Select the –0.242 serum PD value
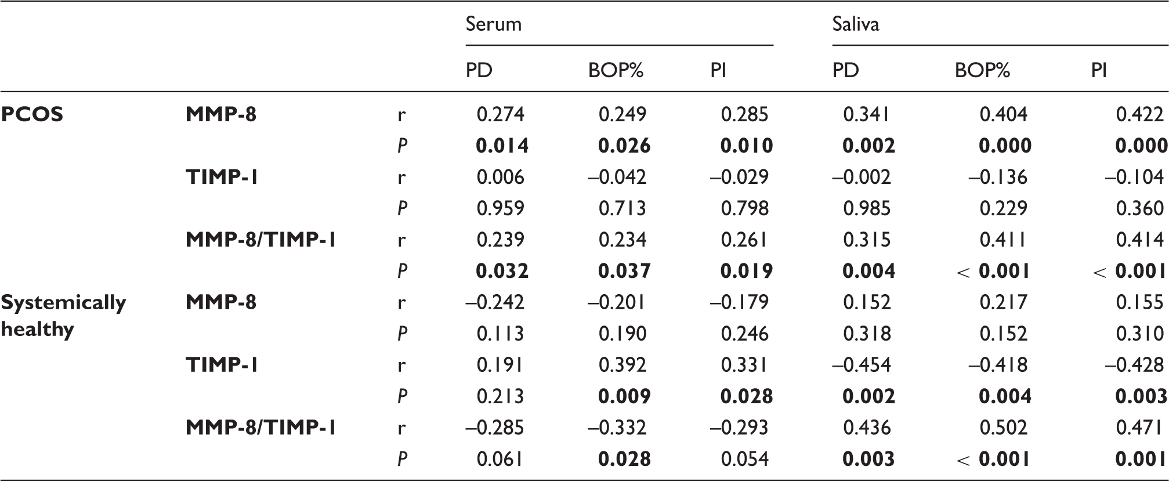Screen dimensions: 1169x481 point(495,302)
